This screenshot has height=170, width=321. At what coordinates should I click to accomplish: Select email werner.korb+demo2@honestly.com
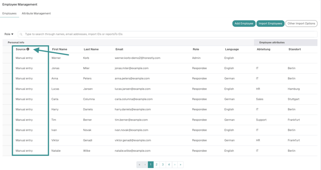(x=138, y=58)
